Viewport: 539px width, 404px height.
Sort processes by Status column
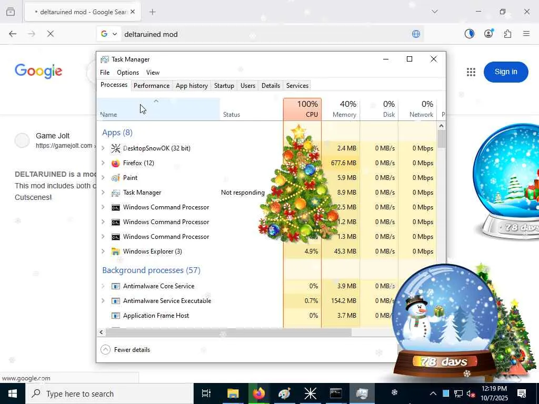coord(252,109)
